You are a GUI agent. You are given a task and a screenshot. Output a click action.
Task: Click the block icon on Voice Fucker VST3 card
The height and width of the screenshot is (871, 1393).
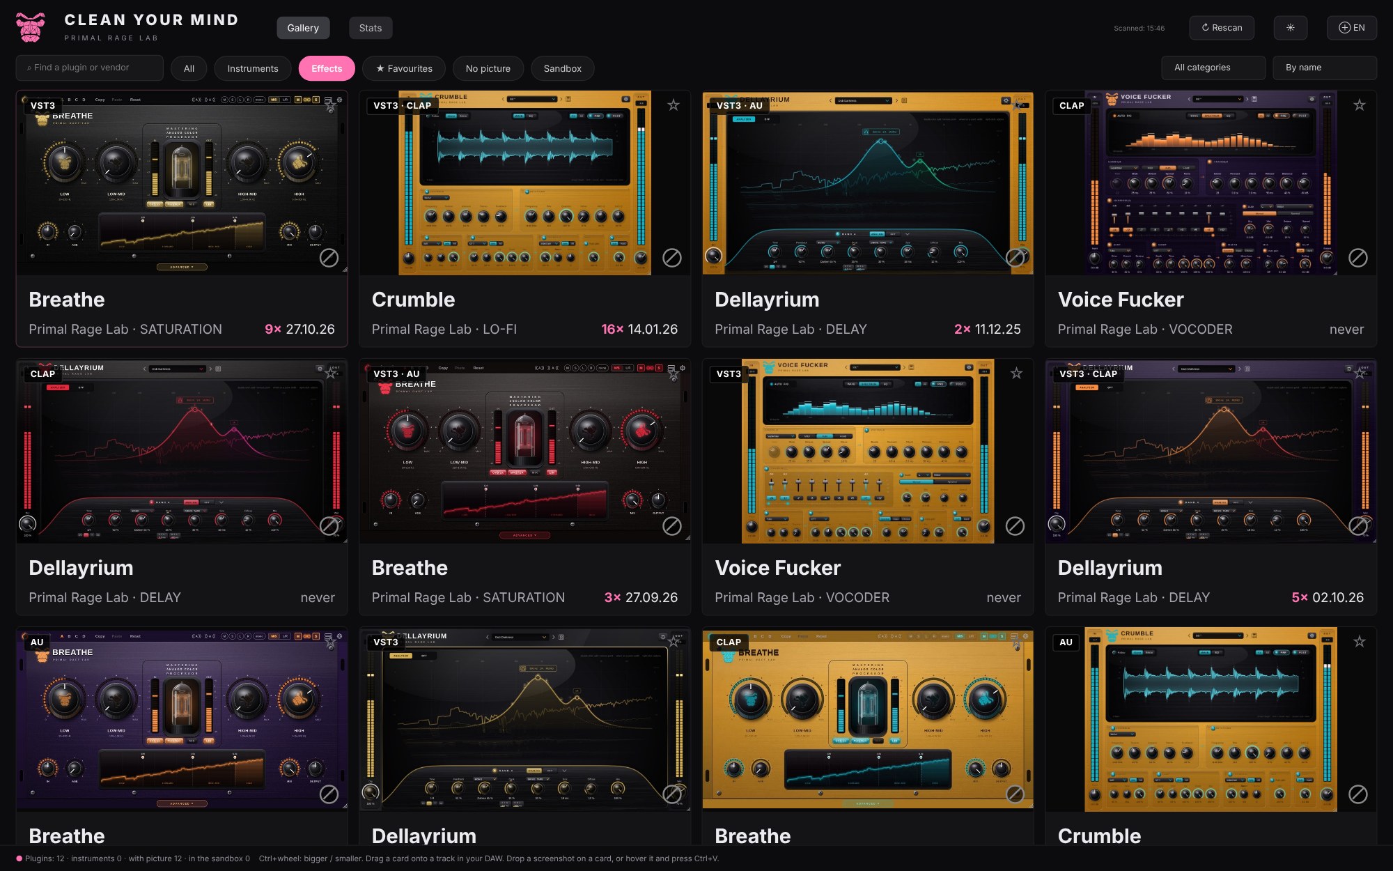coord(1015,526)
